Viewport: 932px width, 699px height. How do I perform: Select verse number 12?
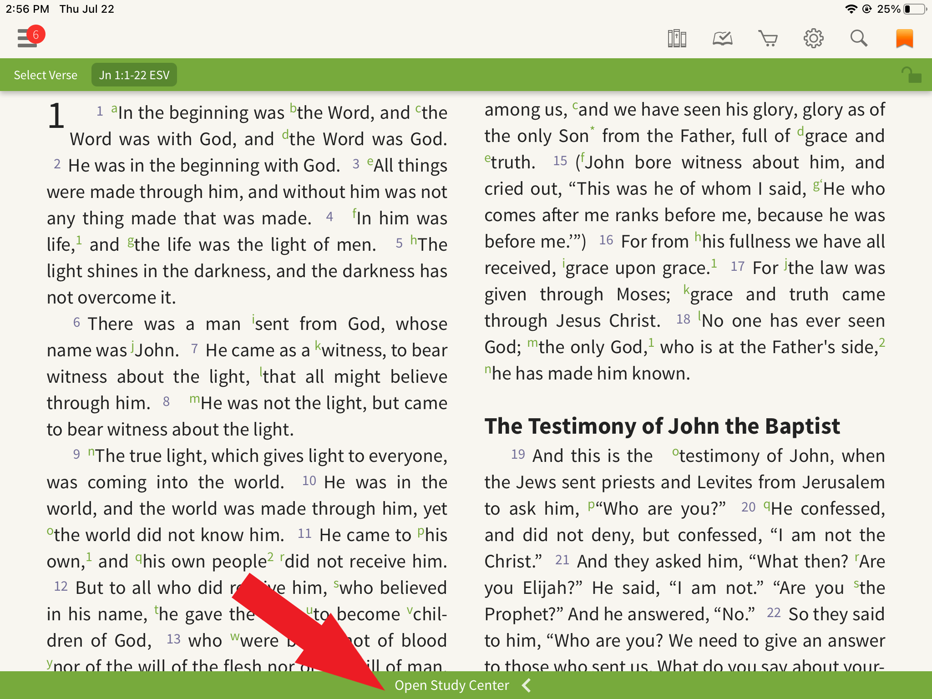point(61,586)
